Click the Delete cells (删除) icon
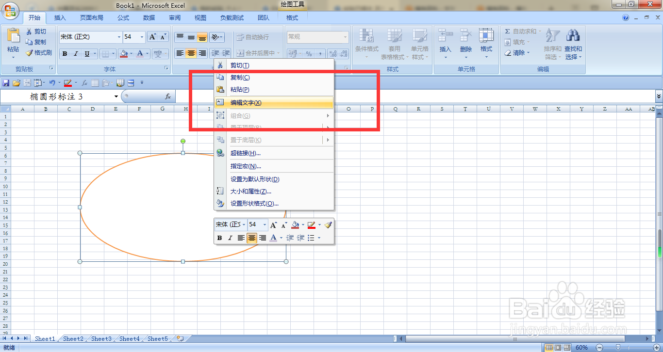Screen dimensions: 663x352 [466, 36]
